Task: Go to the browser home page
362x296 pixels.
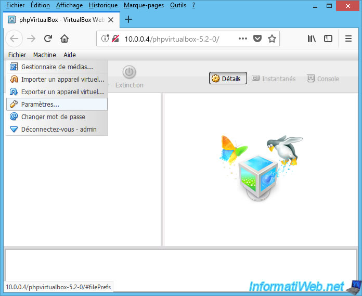Action: 64,38
